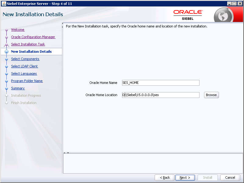244x183 pixels.
Task: Maximize the Siebel installer window
Action: click(x=234, y=4)
